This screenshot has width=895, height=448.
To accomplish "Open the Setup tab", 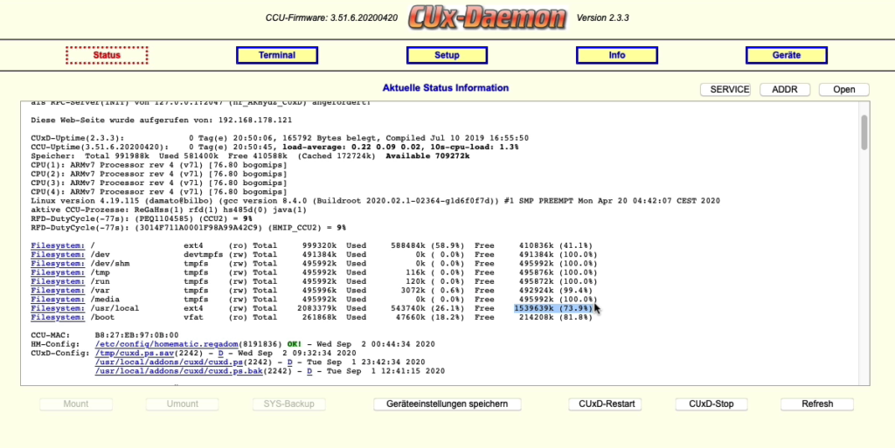I will 447,55.
